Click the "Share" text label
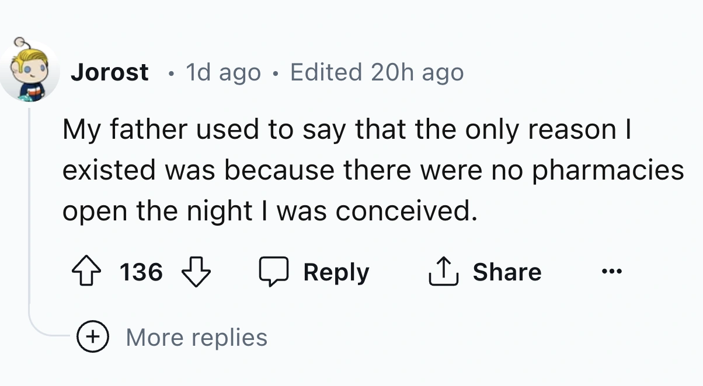Screen dimensions: 703x386 click(x=507, y=272)
